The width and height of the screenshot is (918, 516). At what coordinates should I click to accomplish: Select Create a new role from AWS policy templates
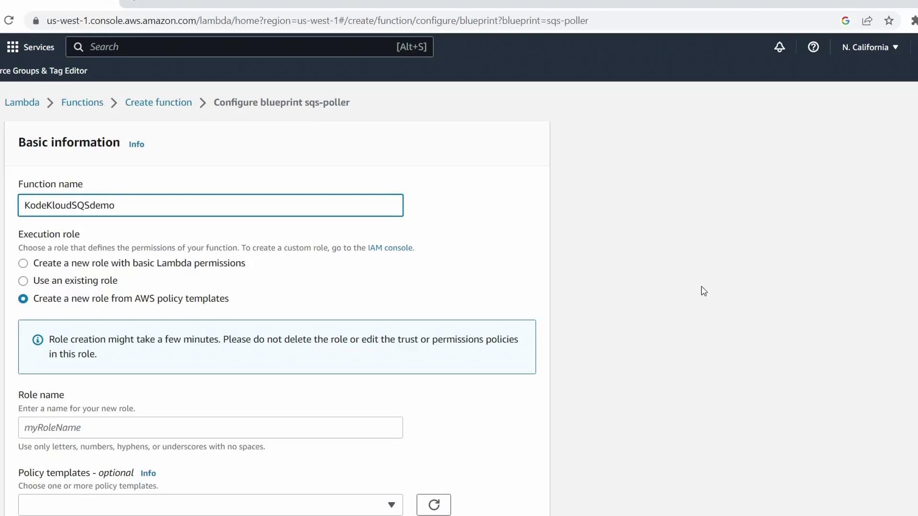(23, 299)
